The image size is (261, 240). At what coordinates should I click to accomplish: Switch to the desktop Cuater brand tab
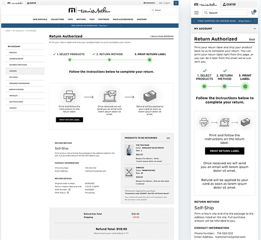31,3
